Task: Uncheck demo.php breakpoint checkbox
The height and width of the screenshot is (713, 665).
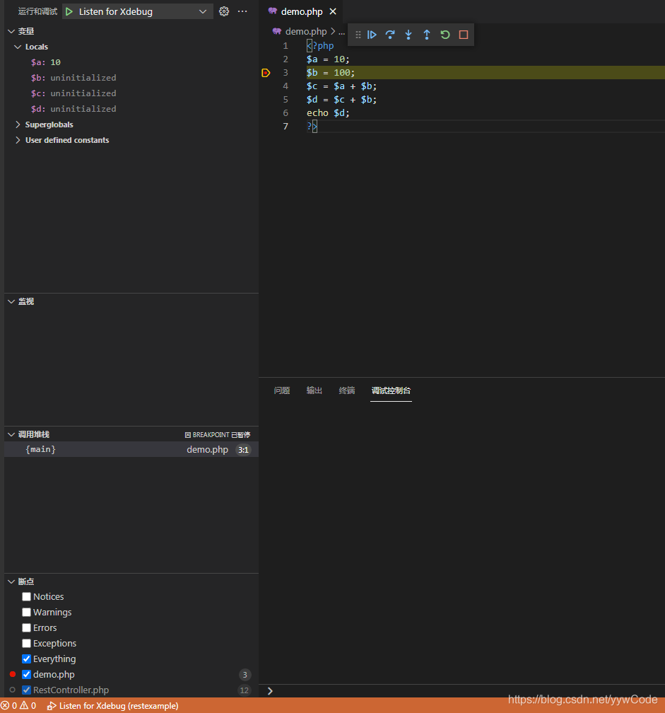Action: click(x=26, y=674)
